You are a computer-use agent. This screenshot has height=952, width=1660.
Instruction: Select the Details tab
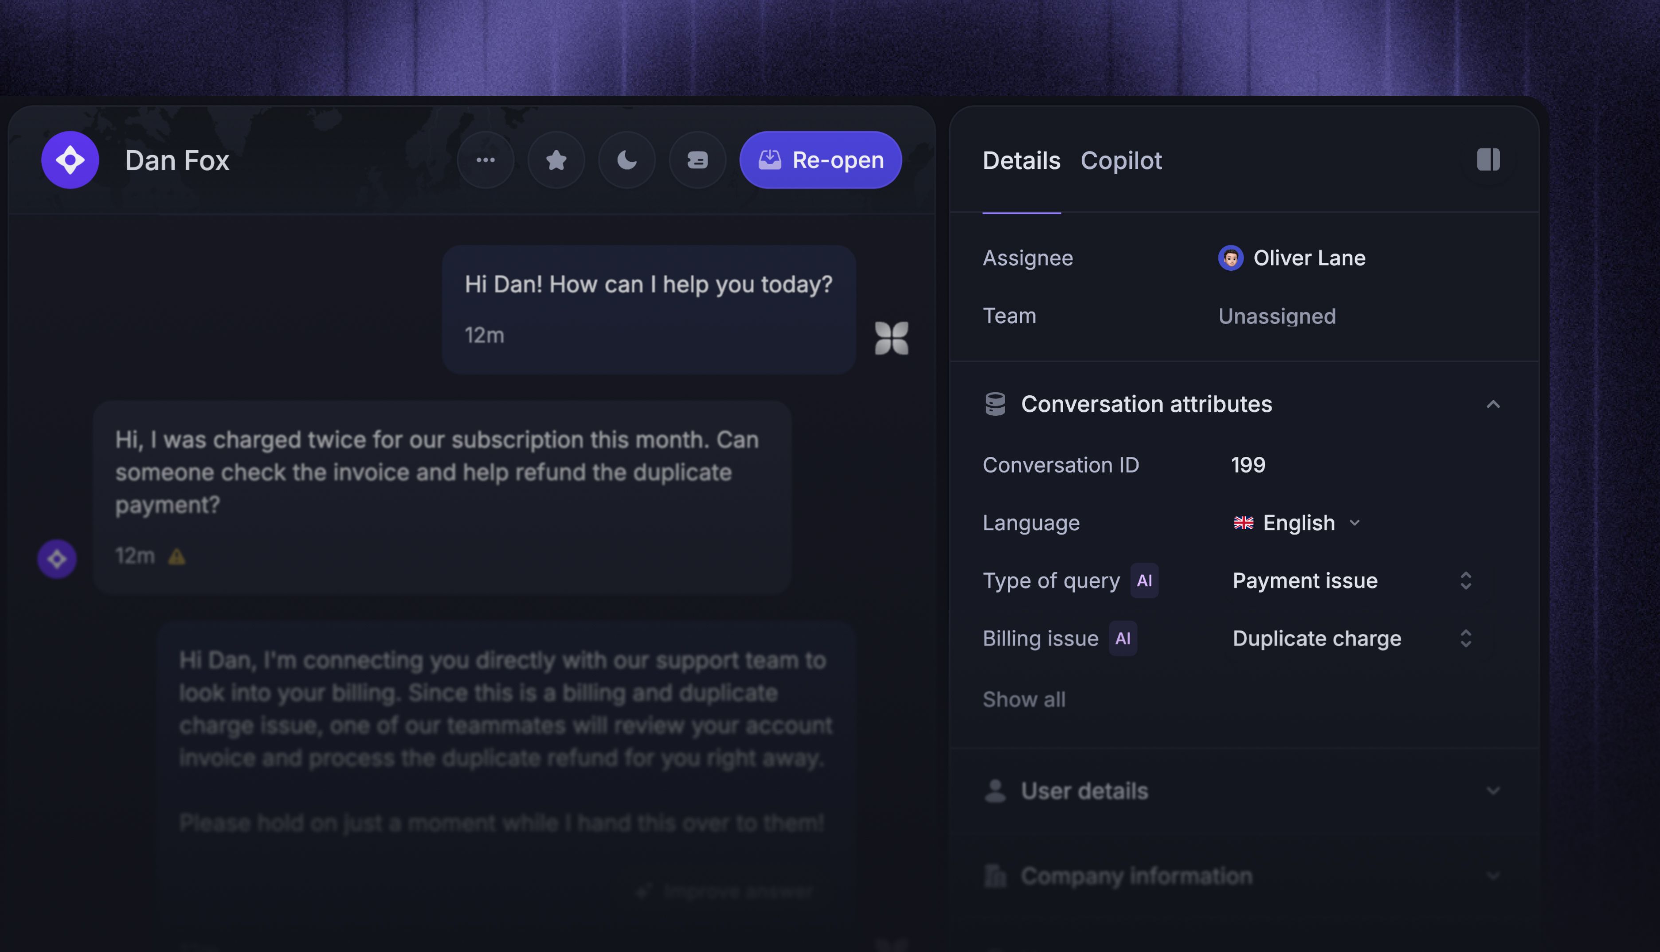click(x=1021, y=160)
